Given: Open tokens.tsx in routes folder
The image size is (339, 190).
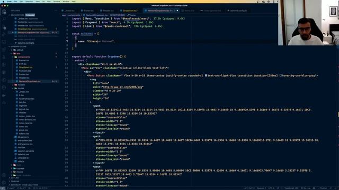Looking at the screenshot, I should pyautogui.click(x=24, y=134).
